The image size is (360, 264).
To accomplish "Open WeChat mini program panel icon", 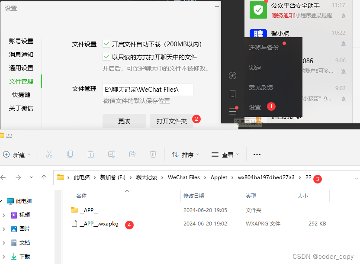I will pos(233,75).
